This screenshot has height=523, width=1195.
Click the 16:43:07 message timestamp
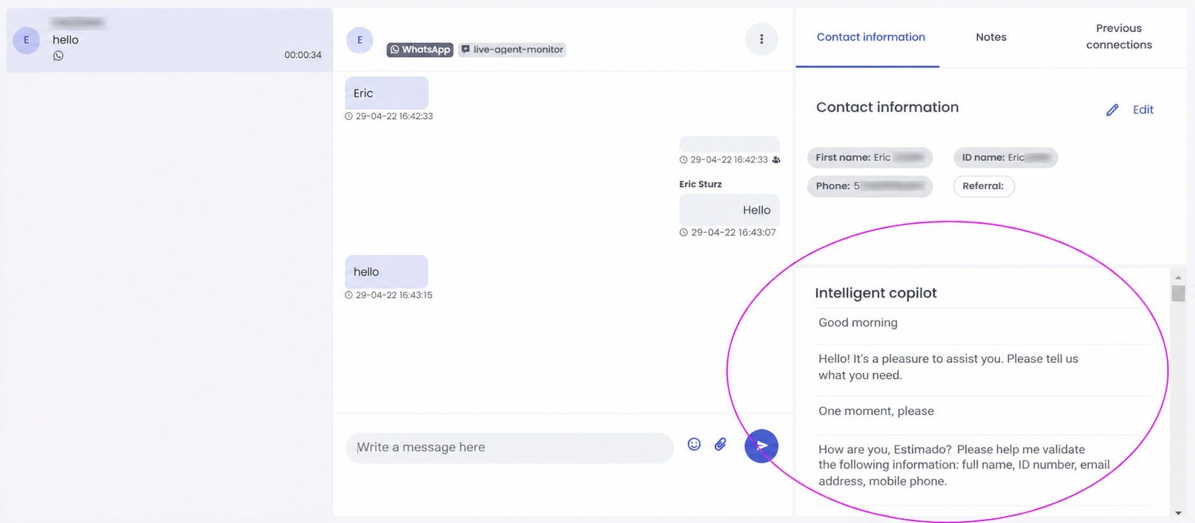pyautogui.click(x=733, y=233)
